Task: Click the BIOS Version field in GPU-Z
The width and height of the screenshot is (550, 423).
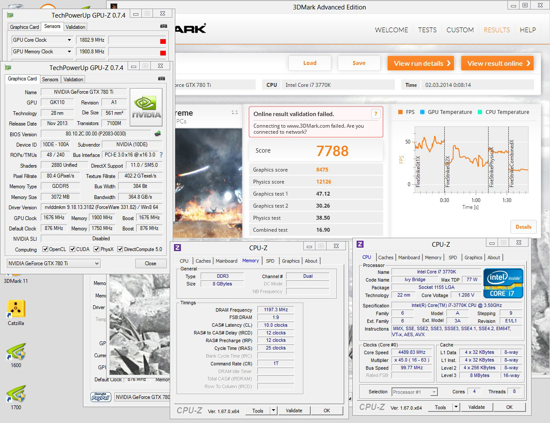Action: [x=96, y=134]
